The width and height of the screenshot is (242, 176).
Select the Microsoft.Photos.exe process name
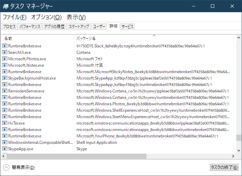pyautogui.click(x=27, y=59)
